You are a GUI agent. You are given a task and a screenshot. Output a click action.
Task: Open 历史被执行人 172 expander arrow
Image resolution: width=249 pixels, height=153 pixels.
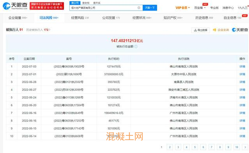coord(49,30)
